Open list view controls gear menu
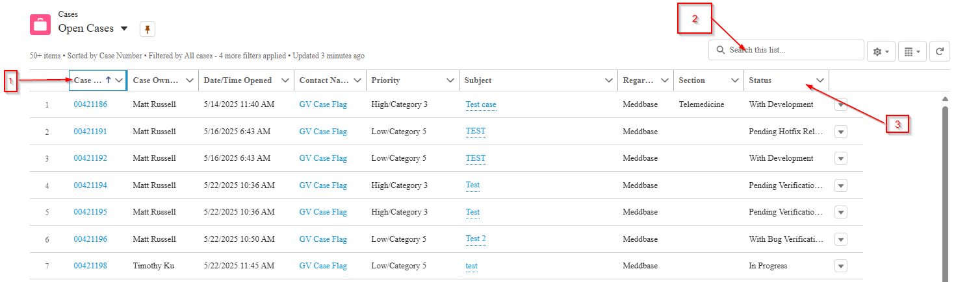Viewport: 969px width, 282px height. (x=881, y=51)
